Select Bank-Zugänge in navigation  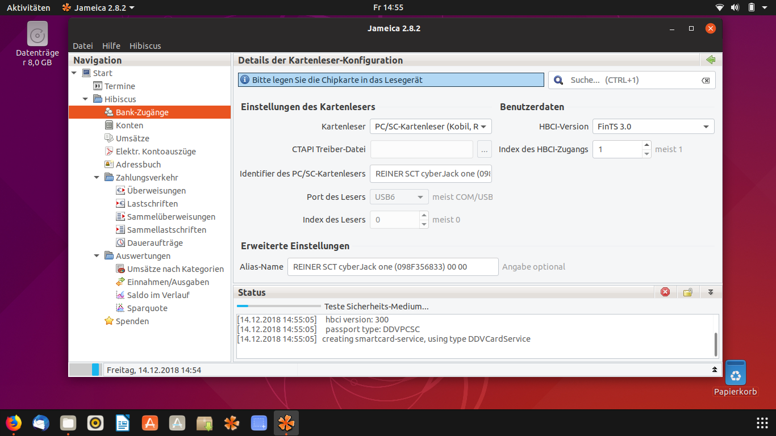pos(150,112)
